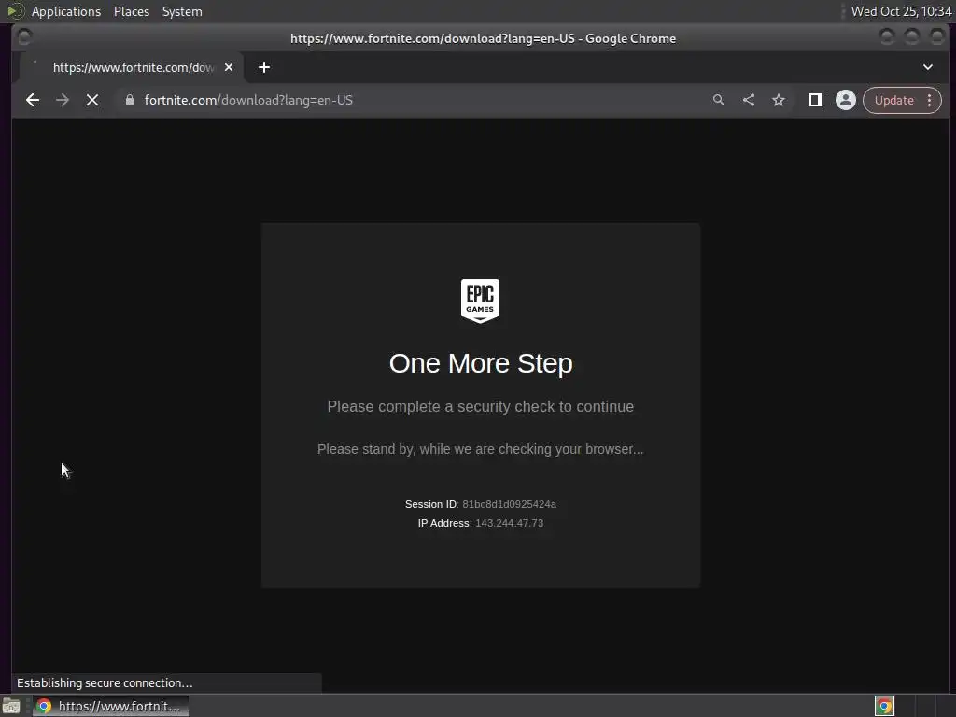Image resolution: width=956 pixels, height=717 pixels.
Task: Click 'Please stand by' browser check text
Action: click(x=481, y=449)
